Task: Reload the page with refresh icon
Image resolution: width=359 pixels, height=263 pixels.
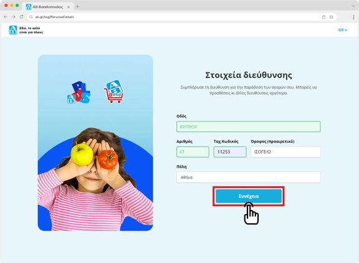Action: (x=22, y=17)
